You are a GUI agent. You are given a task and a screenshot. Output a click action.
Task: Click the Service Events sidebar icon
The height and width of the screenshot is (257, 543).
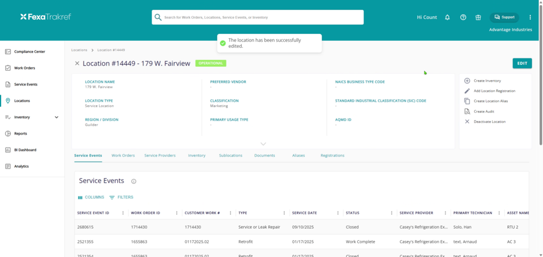click(x=8, y=85)
